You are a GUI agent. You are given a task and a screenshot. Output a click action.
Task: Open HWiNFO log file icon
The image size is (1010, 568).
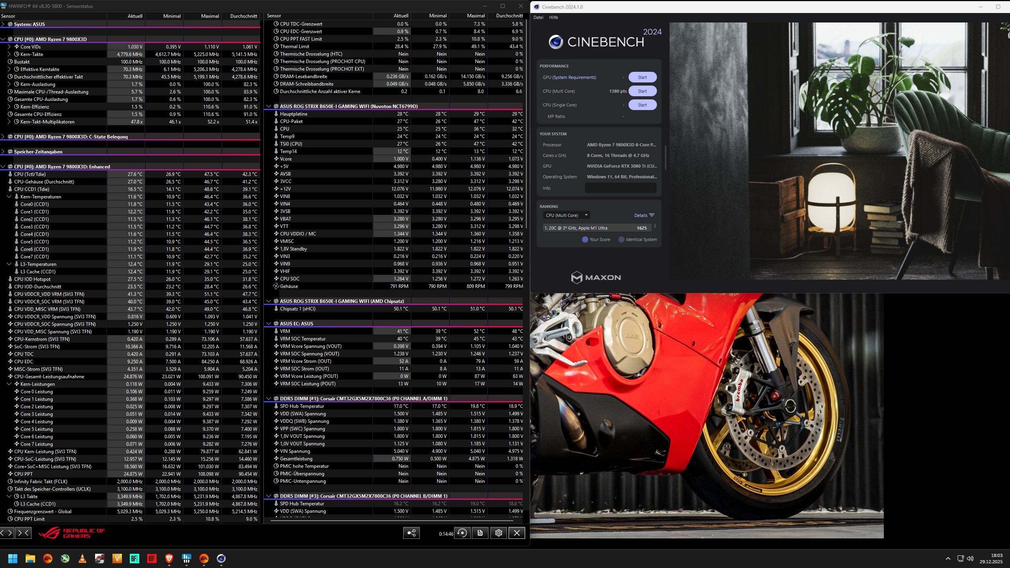[480, 533]
